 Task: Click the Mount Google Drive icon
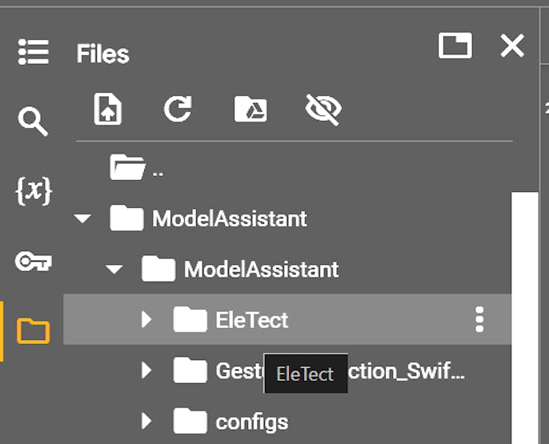coord(250,109)
